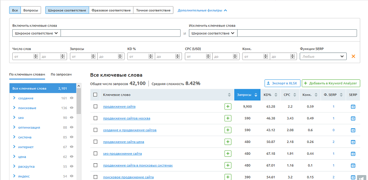
Task: Select all keywords with header checkbox
Action: (95, 95)
